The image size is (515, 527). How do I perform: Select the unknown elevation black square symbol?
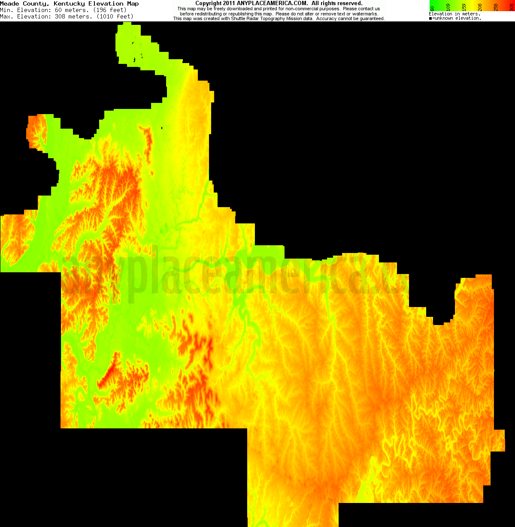click(431, 18)
